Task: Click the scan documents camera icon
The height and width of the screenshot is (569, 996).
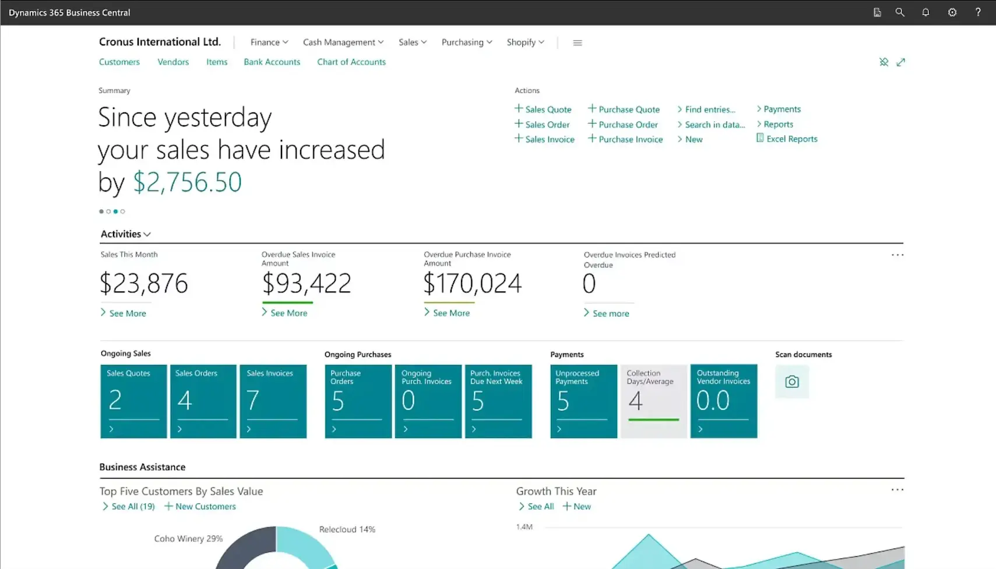Action: [x=791, y=381]
